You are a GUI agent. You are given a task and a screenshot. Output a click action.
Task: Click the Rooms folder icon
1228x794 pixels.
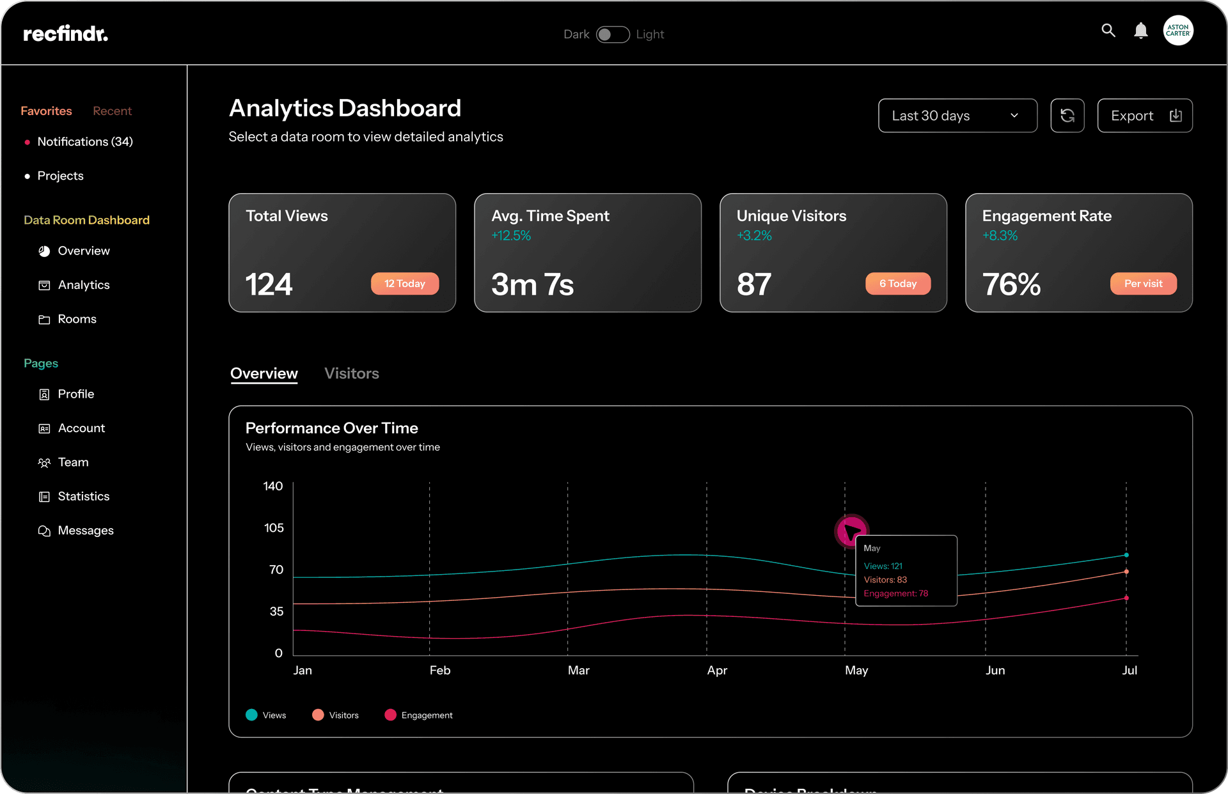[x=44, y=320]
